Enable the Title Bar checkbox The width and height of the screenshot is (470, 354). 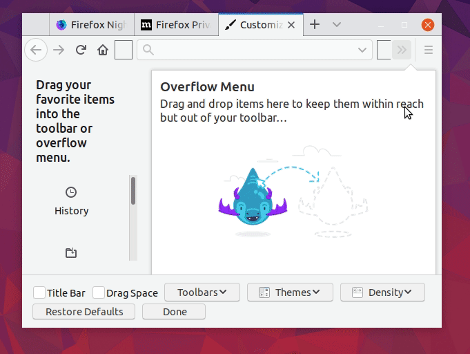[x=39, y=292]
